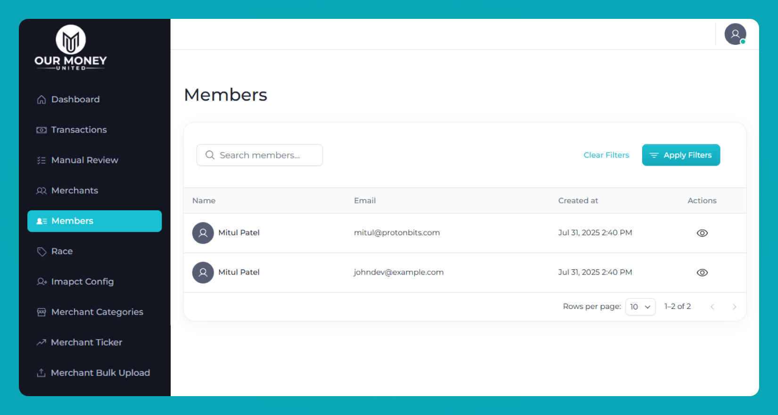
Task: Click the first Mitul Patel avatar
Action: [x=203, y=233]
